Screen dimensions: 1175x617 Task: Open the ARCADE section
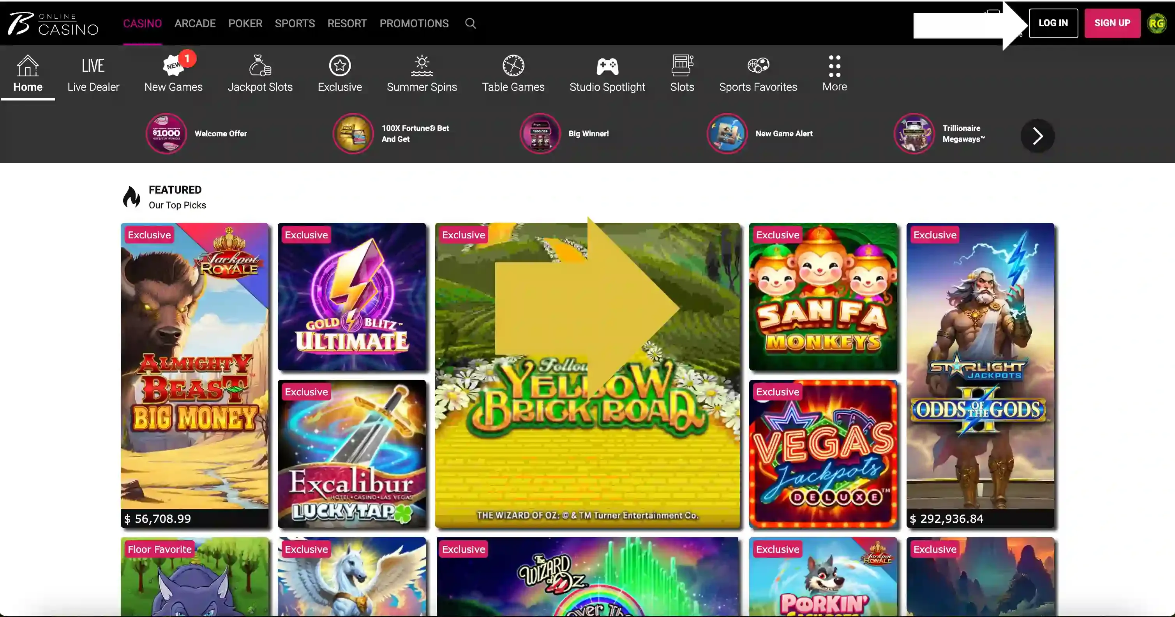click(195, 23)
